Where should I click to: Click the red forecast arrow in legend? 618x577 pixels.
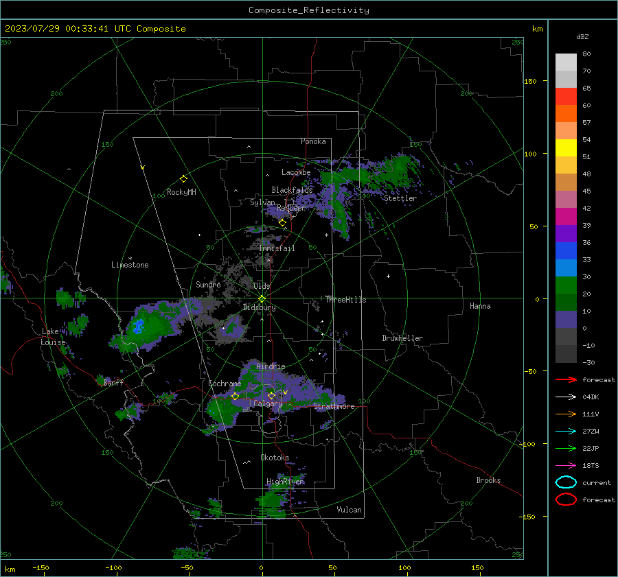(x=566, y=379)
